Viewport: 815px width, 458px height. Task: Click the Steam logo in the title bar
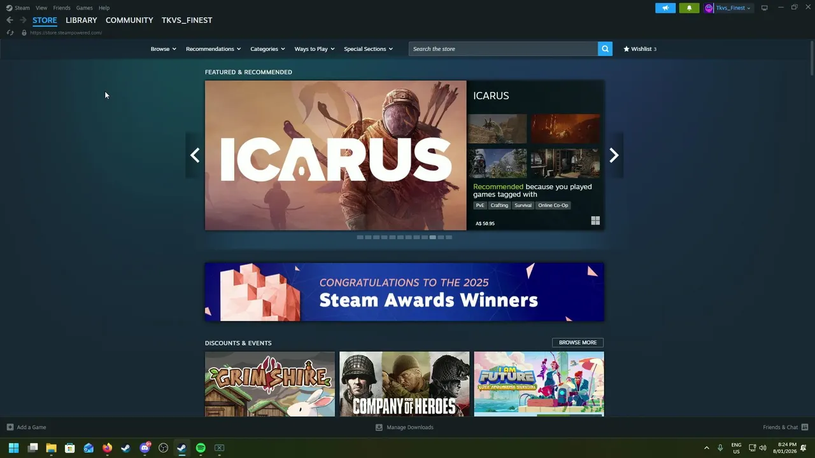coord(9,8)
